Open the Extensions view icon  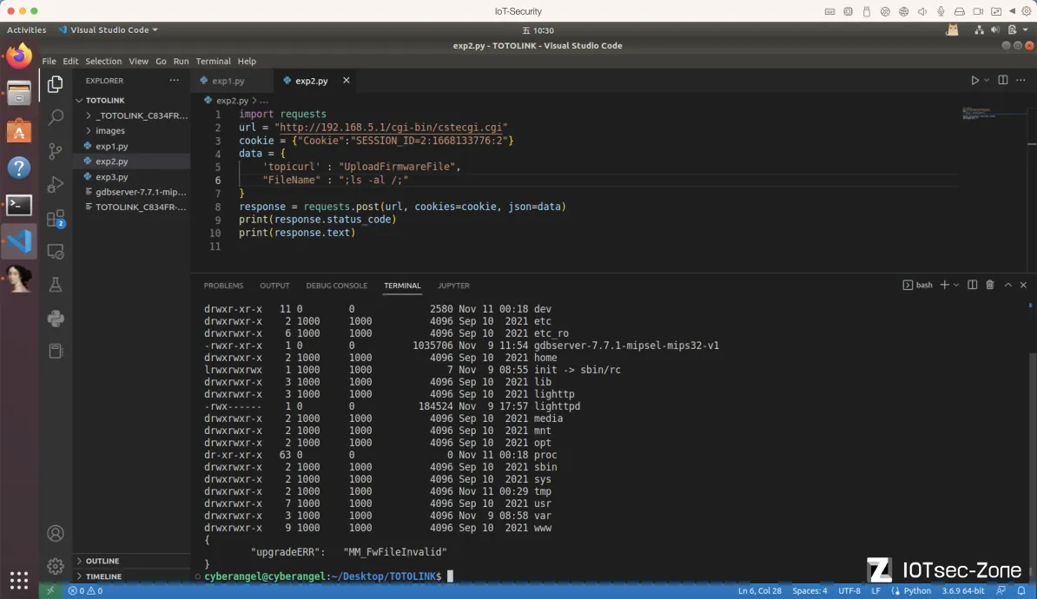(56, 218)
